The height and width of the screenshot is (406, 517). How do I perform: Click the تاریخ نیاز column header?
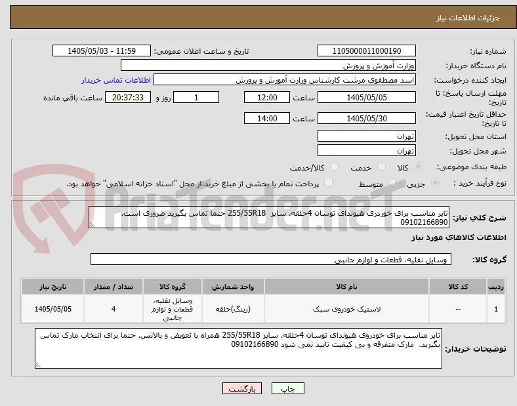[x=52, y=287]
